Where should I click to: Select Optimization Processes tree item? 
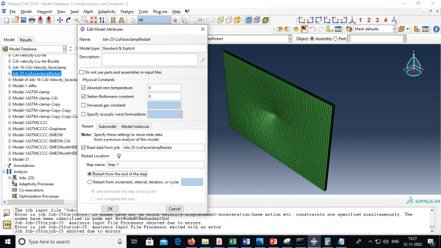click(x=39, y=196)
